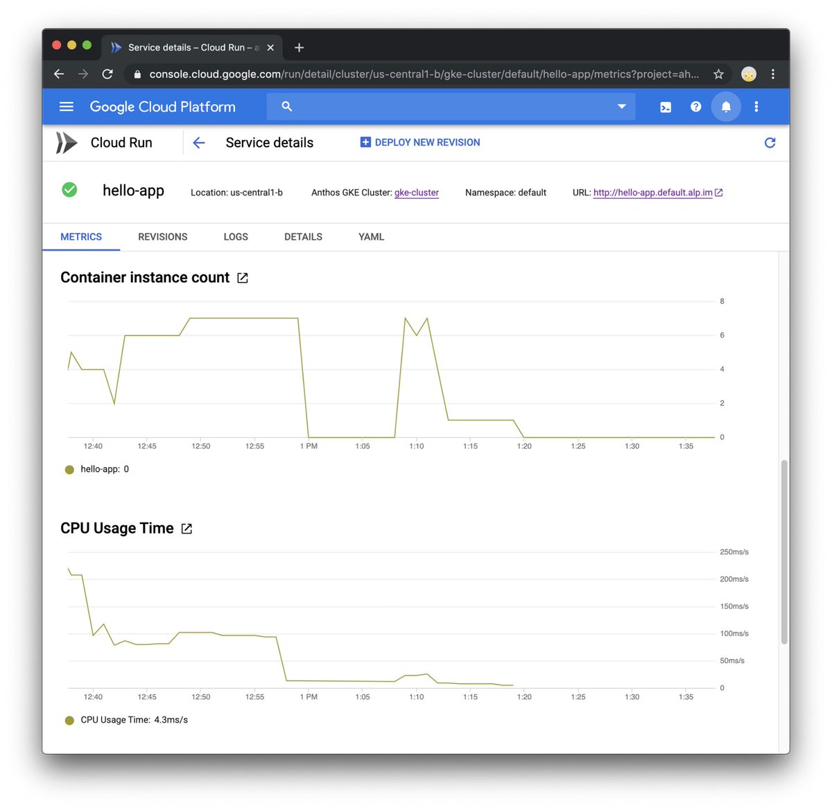Screen dimensions: 832x810
Task: Click the browser back button
Action: click(x=59, y=74)
